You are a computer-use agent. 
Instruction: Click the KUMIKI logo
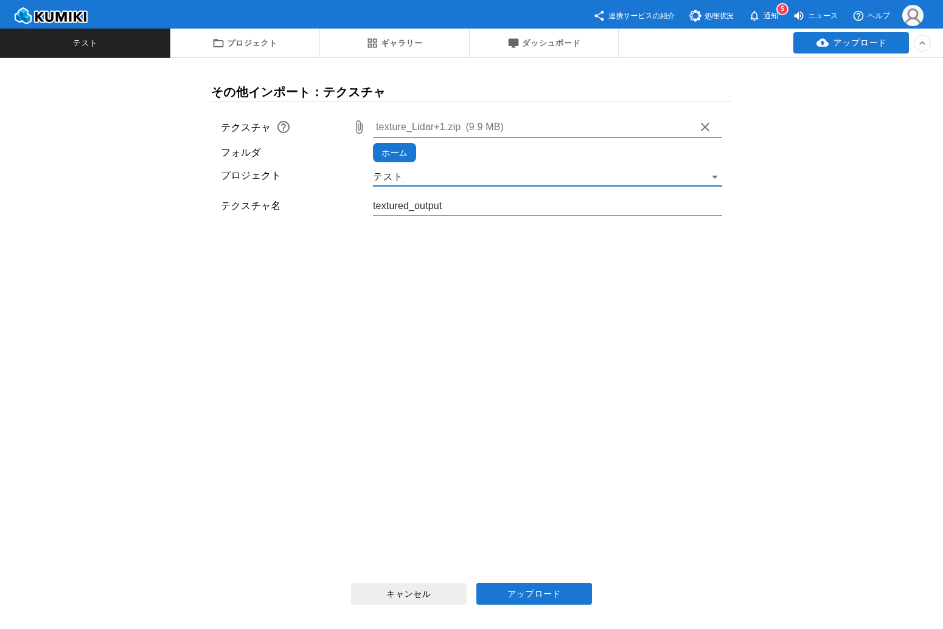coord(51,16)
